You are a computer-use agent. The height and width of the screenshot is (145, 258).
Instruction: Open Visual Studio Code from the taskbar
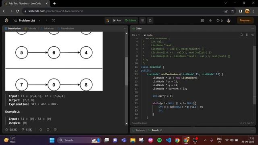pyautogui.click(x=169, y=140)
